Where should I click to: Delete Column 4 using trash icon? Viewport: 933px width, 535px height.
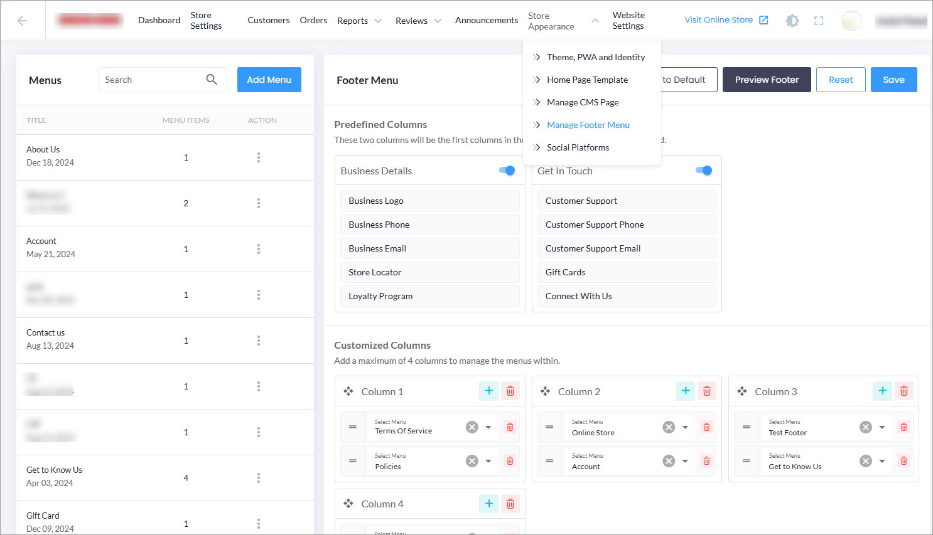[510, 503]
